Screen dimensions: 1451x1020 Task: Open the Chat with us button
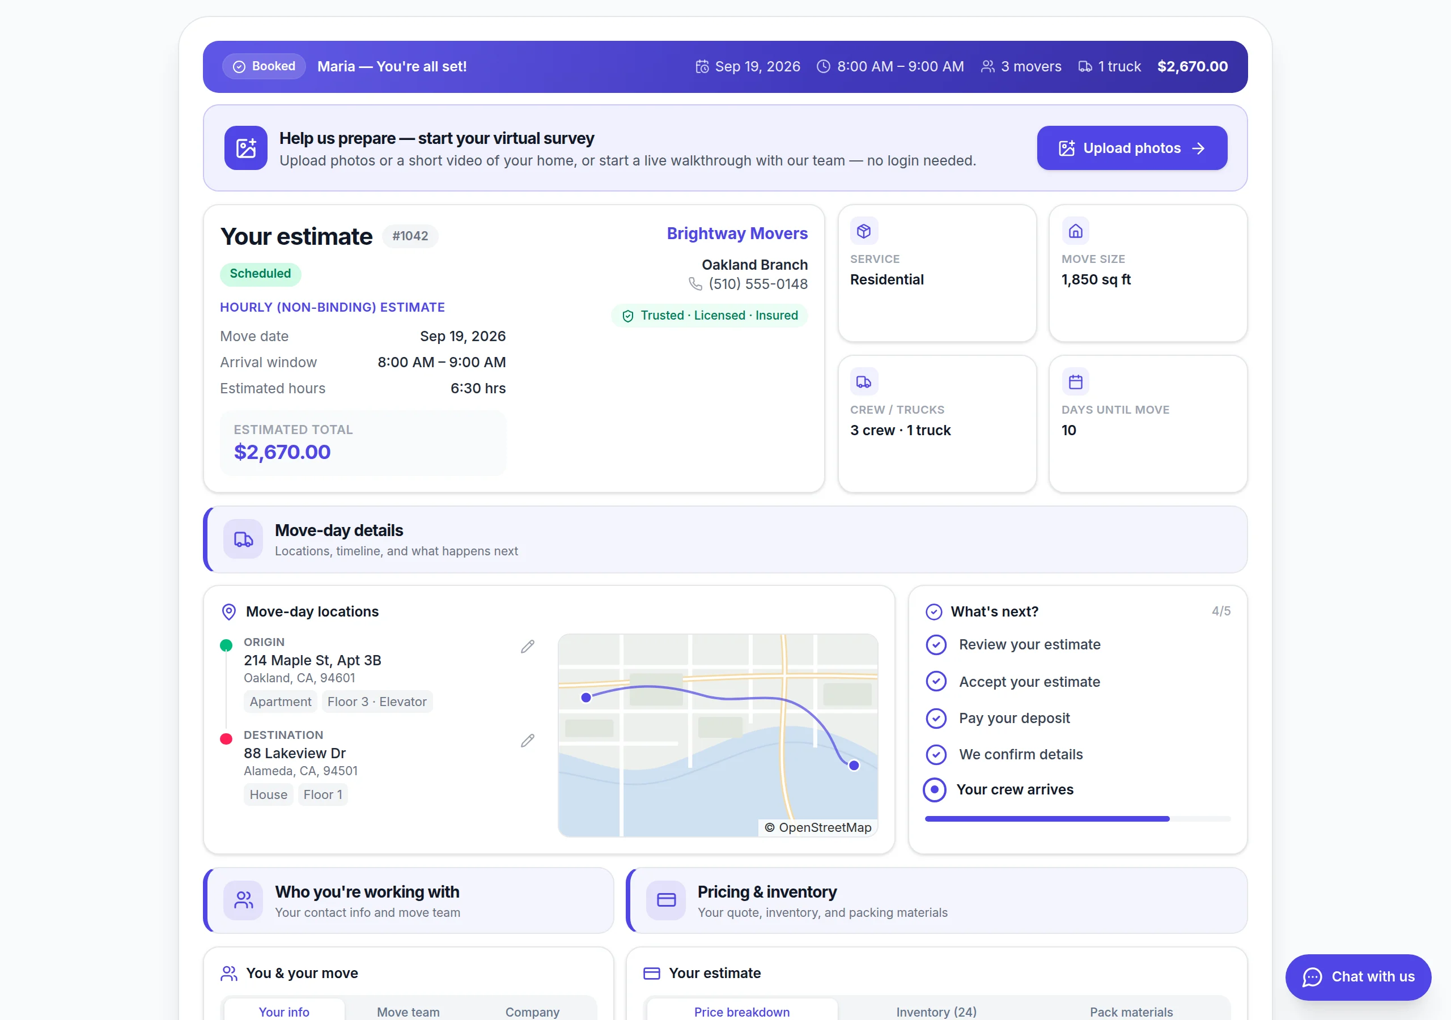pos(1358,977)
